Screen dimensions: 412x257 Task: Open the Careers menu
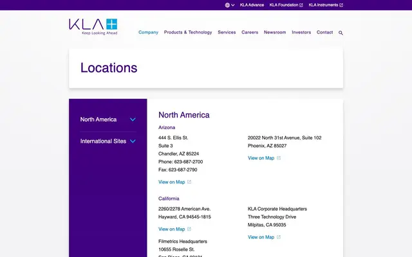point(250,32)
